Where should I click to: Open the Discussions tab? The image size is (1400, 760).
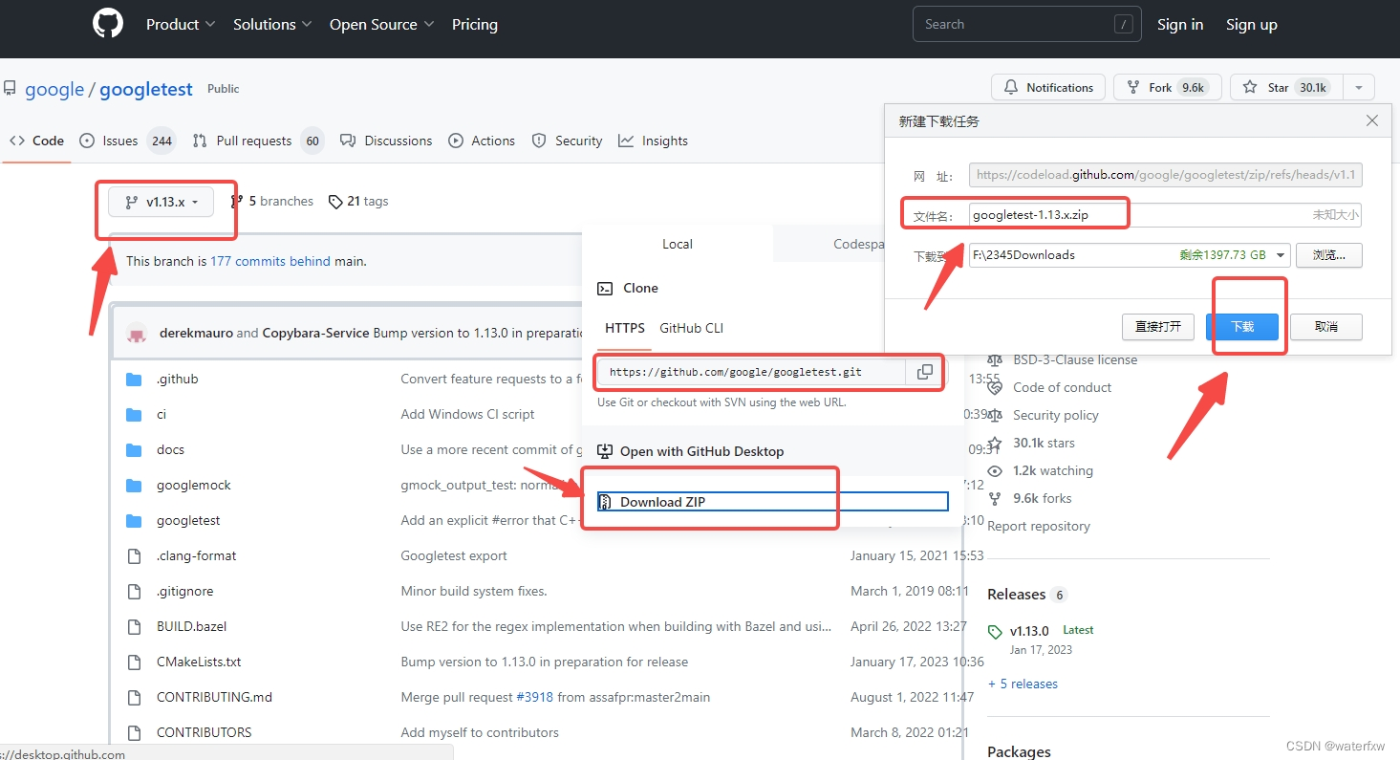(x=387, y=141)
